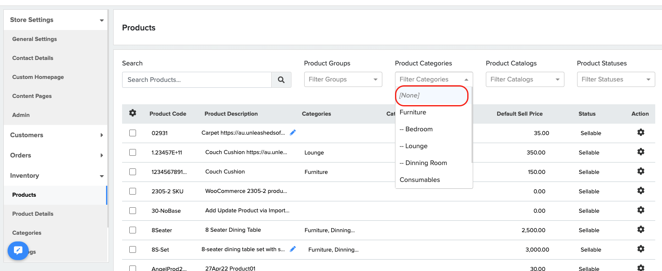Choose [None] in the Product Categories list
This screenshot has width=662, height=271.
(x=431, y=95)
